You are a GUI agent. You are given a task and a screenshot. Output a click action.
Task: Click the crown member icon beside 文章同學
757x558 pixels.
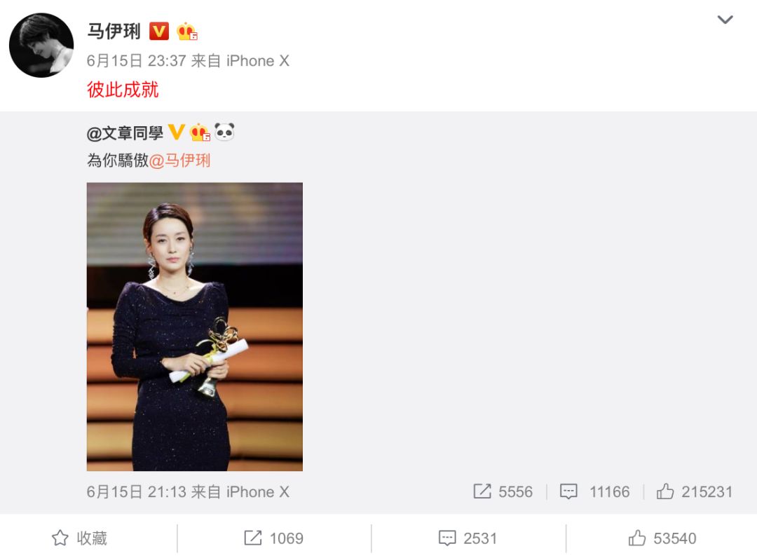point(200,132)
